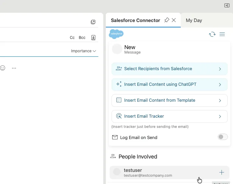The image size is (233, 184).
Task: Click the Log Email envelope icon
Action: pyautogui.click(x=115, y=137)
